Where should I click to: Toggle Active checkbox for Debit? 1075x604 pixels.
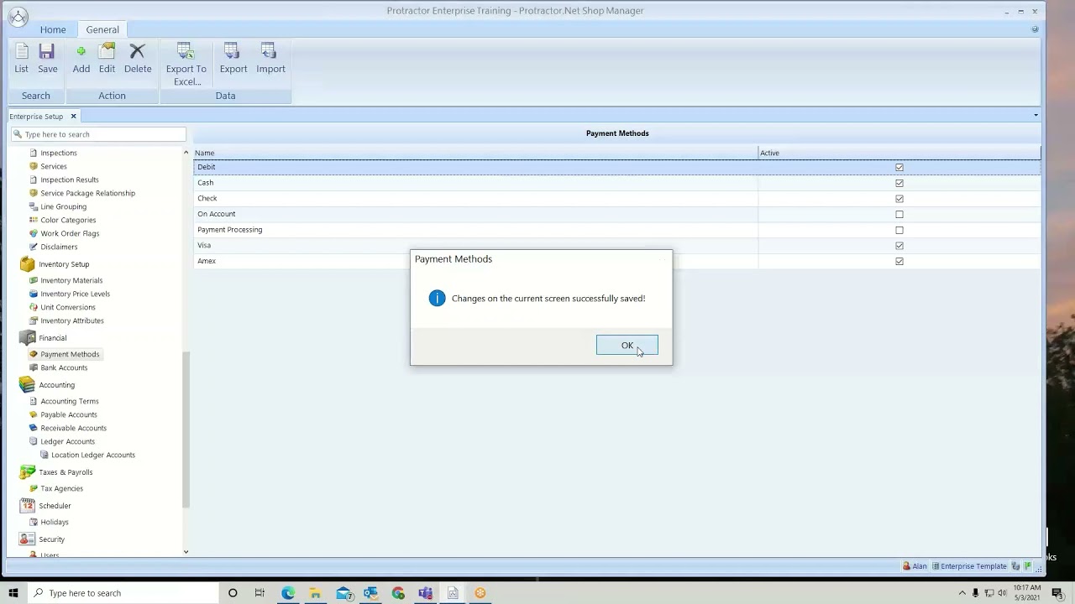click(899, 168)
